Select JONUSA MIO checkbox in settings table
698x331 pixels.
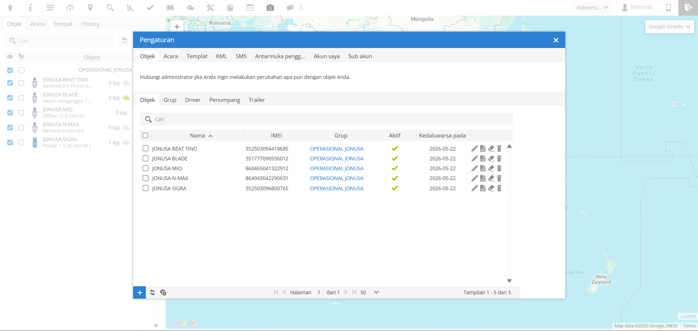[x=145, y=168]
